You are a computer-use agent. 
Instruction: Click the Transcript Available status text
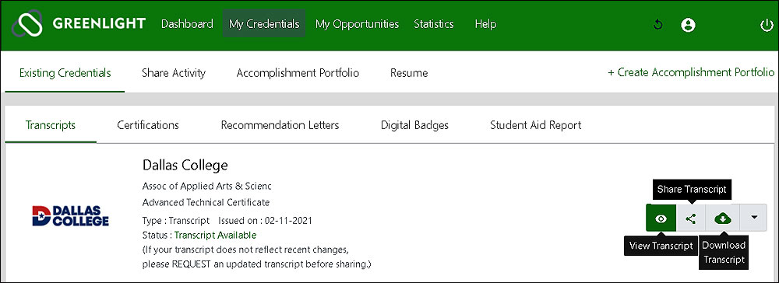tap(215, 235)
